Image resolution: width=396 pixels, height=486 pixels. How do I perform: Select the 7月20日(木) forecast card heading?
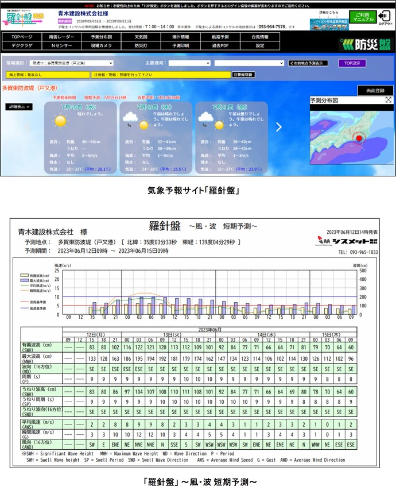tap(154, 107)
